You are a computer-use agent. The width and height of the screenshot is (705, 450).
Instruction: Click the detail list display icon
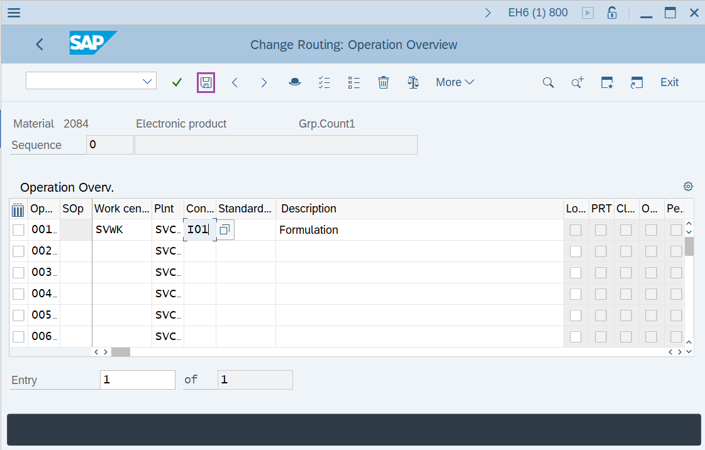coord(353,82)
